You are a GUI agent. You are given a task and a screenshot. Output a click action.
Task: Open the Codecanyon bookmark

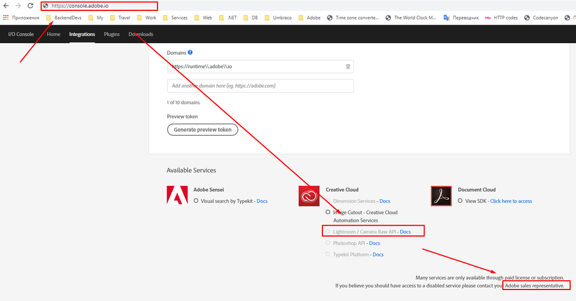click(x=541, y=18)
